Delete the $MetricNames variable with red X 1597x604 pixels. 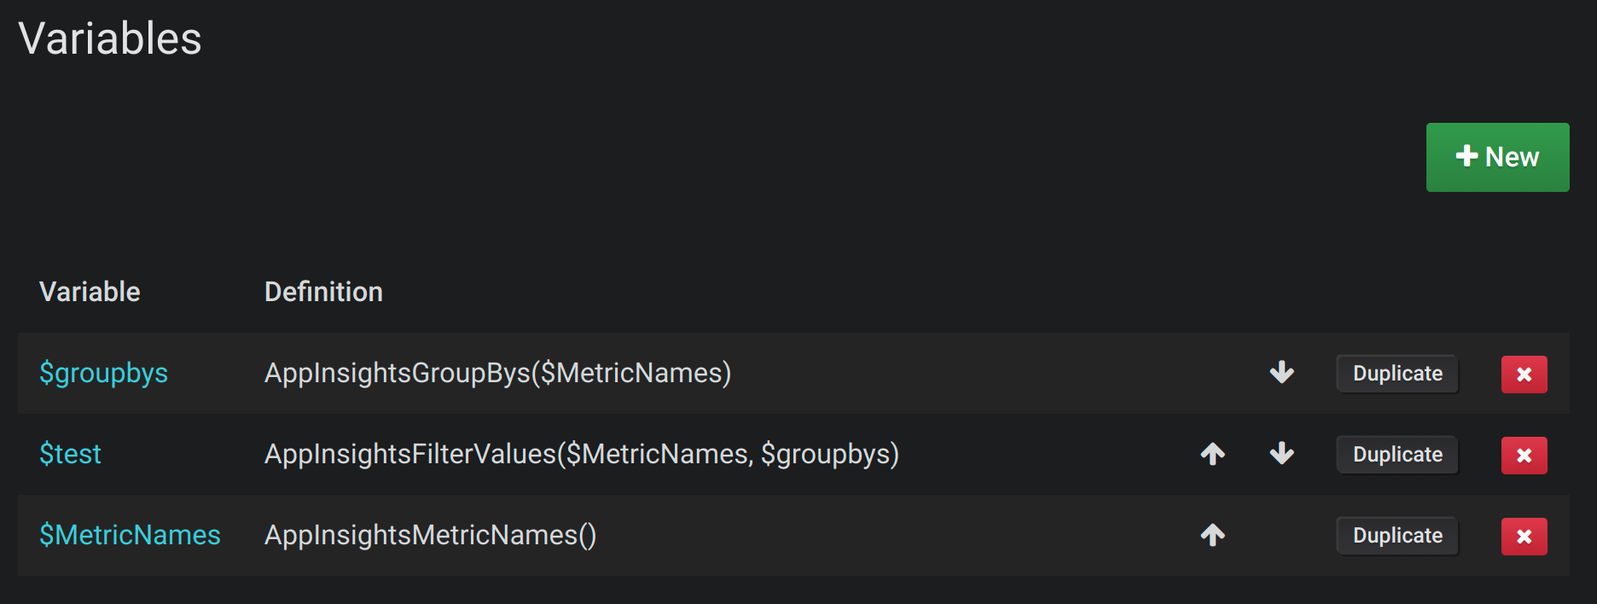point(1524,536)
